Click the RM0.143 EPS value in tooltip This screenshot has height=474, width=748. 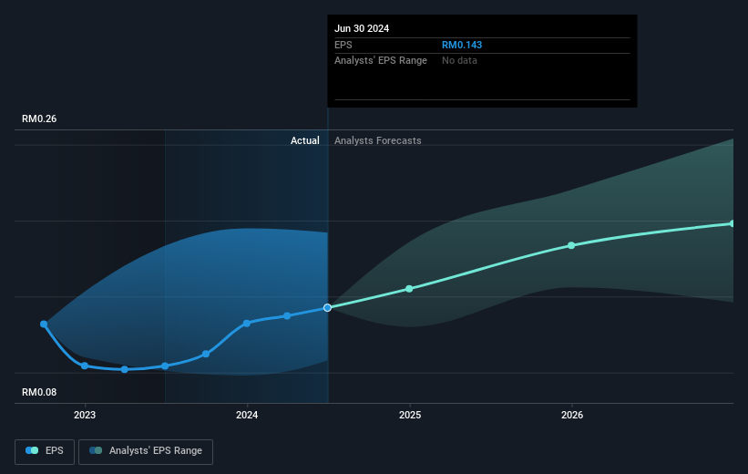click(x=462, y=45)
